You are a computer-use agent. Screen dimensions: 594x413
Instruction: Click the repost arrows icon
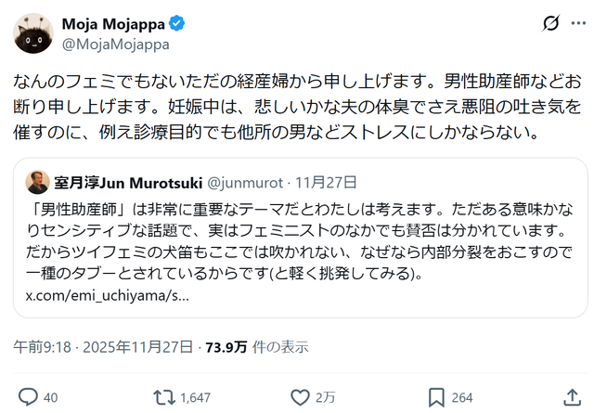coord(164,397)
